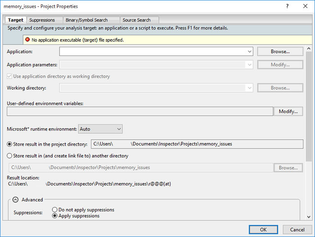Image resolution: width=315 pixels, height=237 pixels.
Task: Click the vertical scrollbar down arrow
Action: pos(308,216)
